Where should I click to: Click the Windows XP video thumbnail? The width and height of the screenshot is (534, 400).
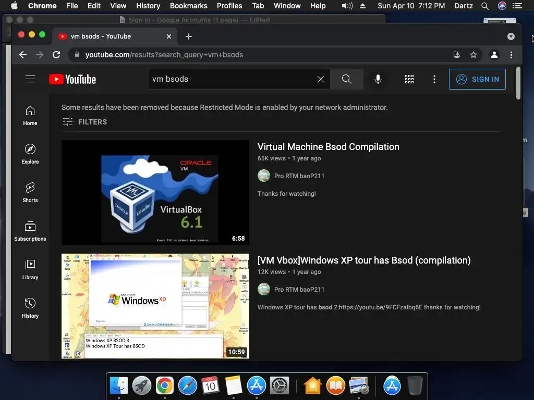(x=155, y=306)
